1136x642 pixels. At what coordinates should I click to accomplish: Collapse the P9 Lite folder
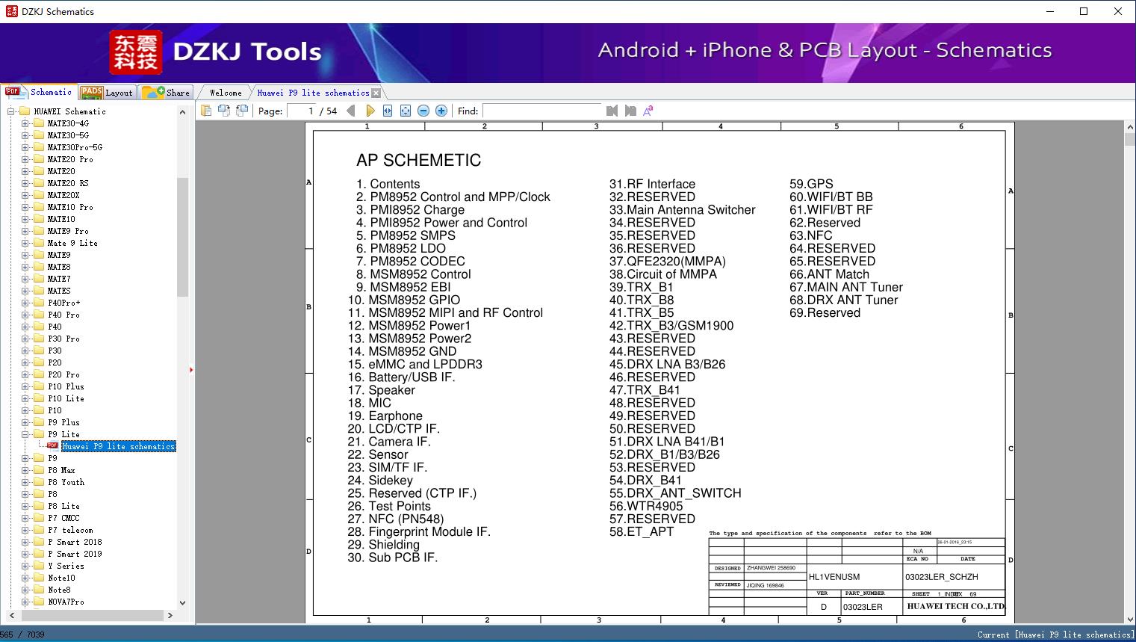25,434
